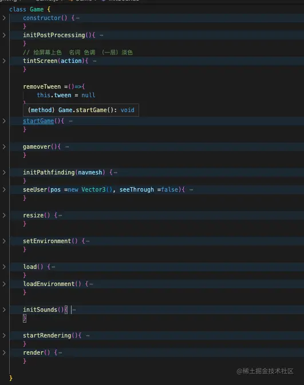The image size is (304, 385).
Task: Click the initSounds method name
Action: pos(40,310)
